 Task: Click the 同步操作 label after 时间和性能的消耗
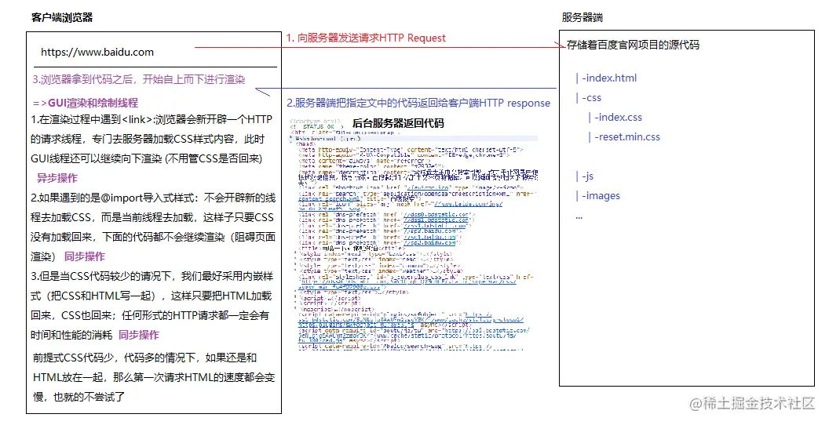138,335
